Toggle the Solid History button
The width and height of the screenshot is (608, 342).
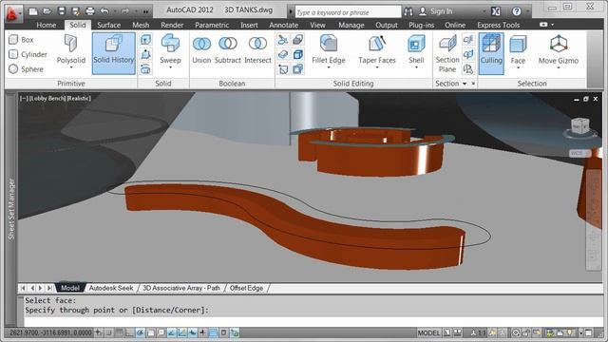pos(114,53)
